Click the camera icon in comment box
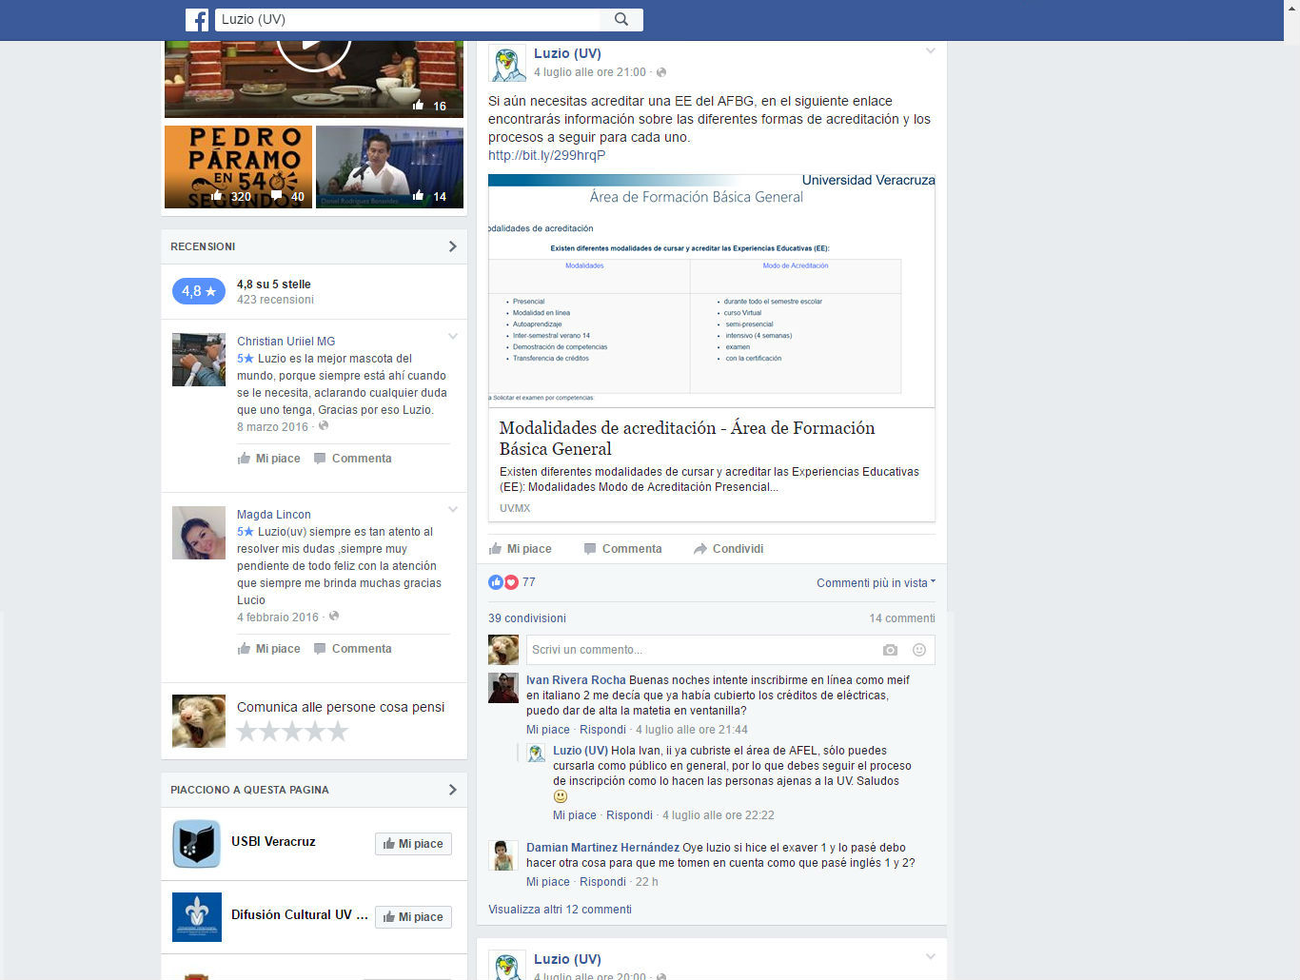Viewport: 1300px width, 980px height. [890, 650]
